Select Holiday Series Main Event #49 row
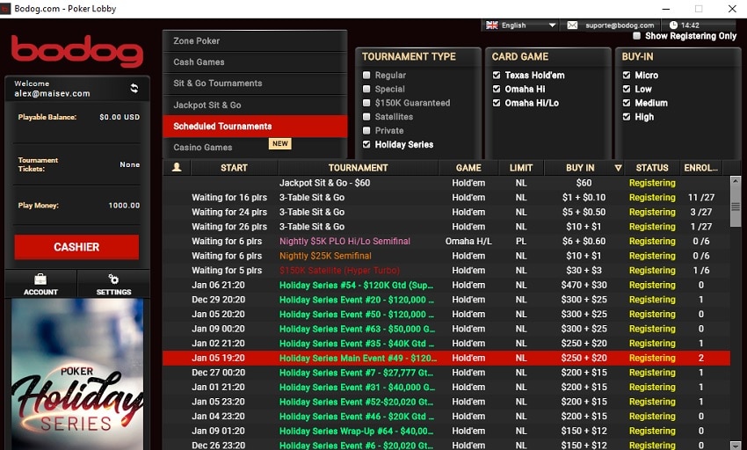747x450 pixels. (446, 358)
